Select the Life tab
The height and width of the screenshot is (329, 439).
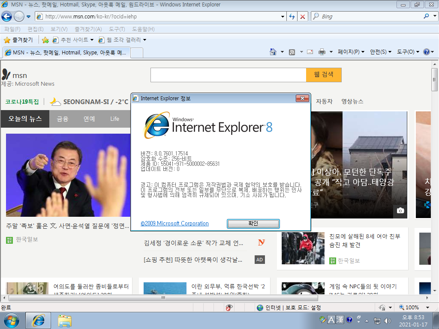click(114, 119)
